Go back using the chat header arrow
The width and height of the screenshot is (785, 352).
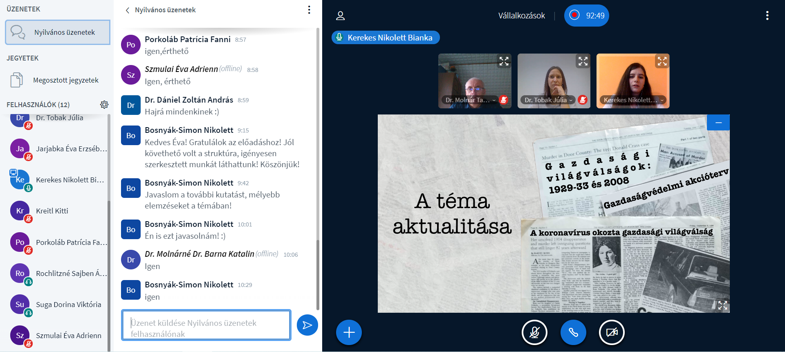(128, 10)
